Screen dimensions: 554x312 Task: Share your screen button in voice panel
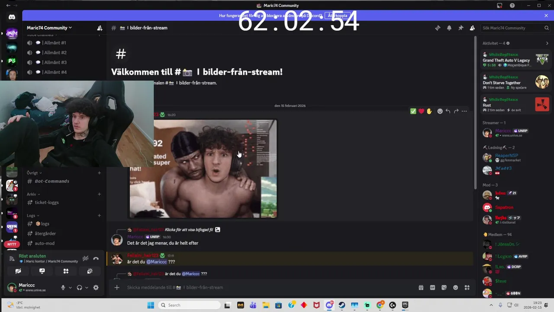42,271
